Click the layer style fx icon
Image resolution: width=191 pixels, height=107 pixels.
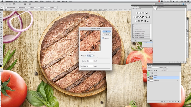[x=165, y=101]
